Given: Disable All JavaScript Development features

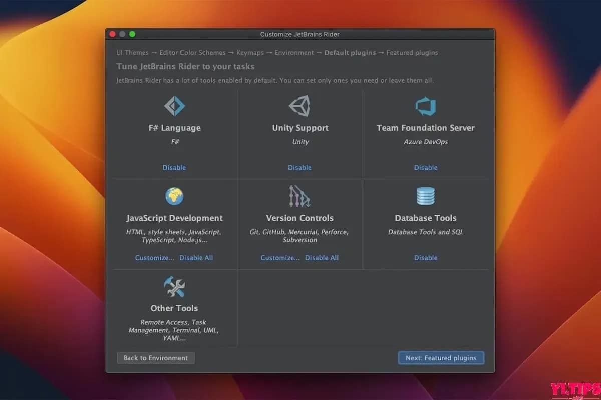Looking at the screenshot, I should 196,257.
